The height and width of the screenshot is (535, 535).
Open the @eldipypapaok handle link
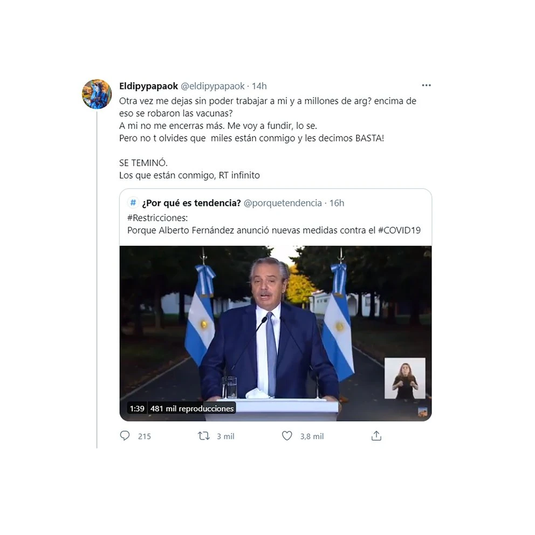212,86
